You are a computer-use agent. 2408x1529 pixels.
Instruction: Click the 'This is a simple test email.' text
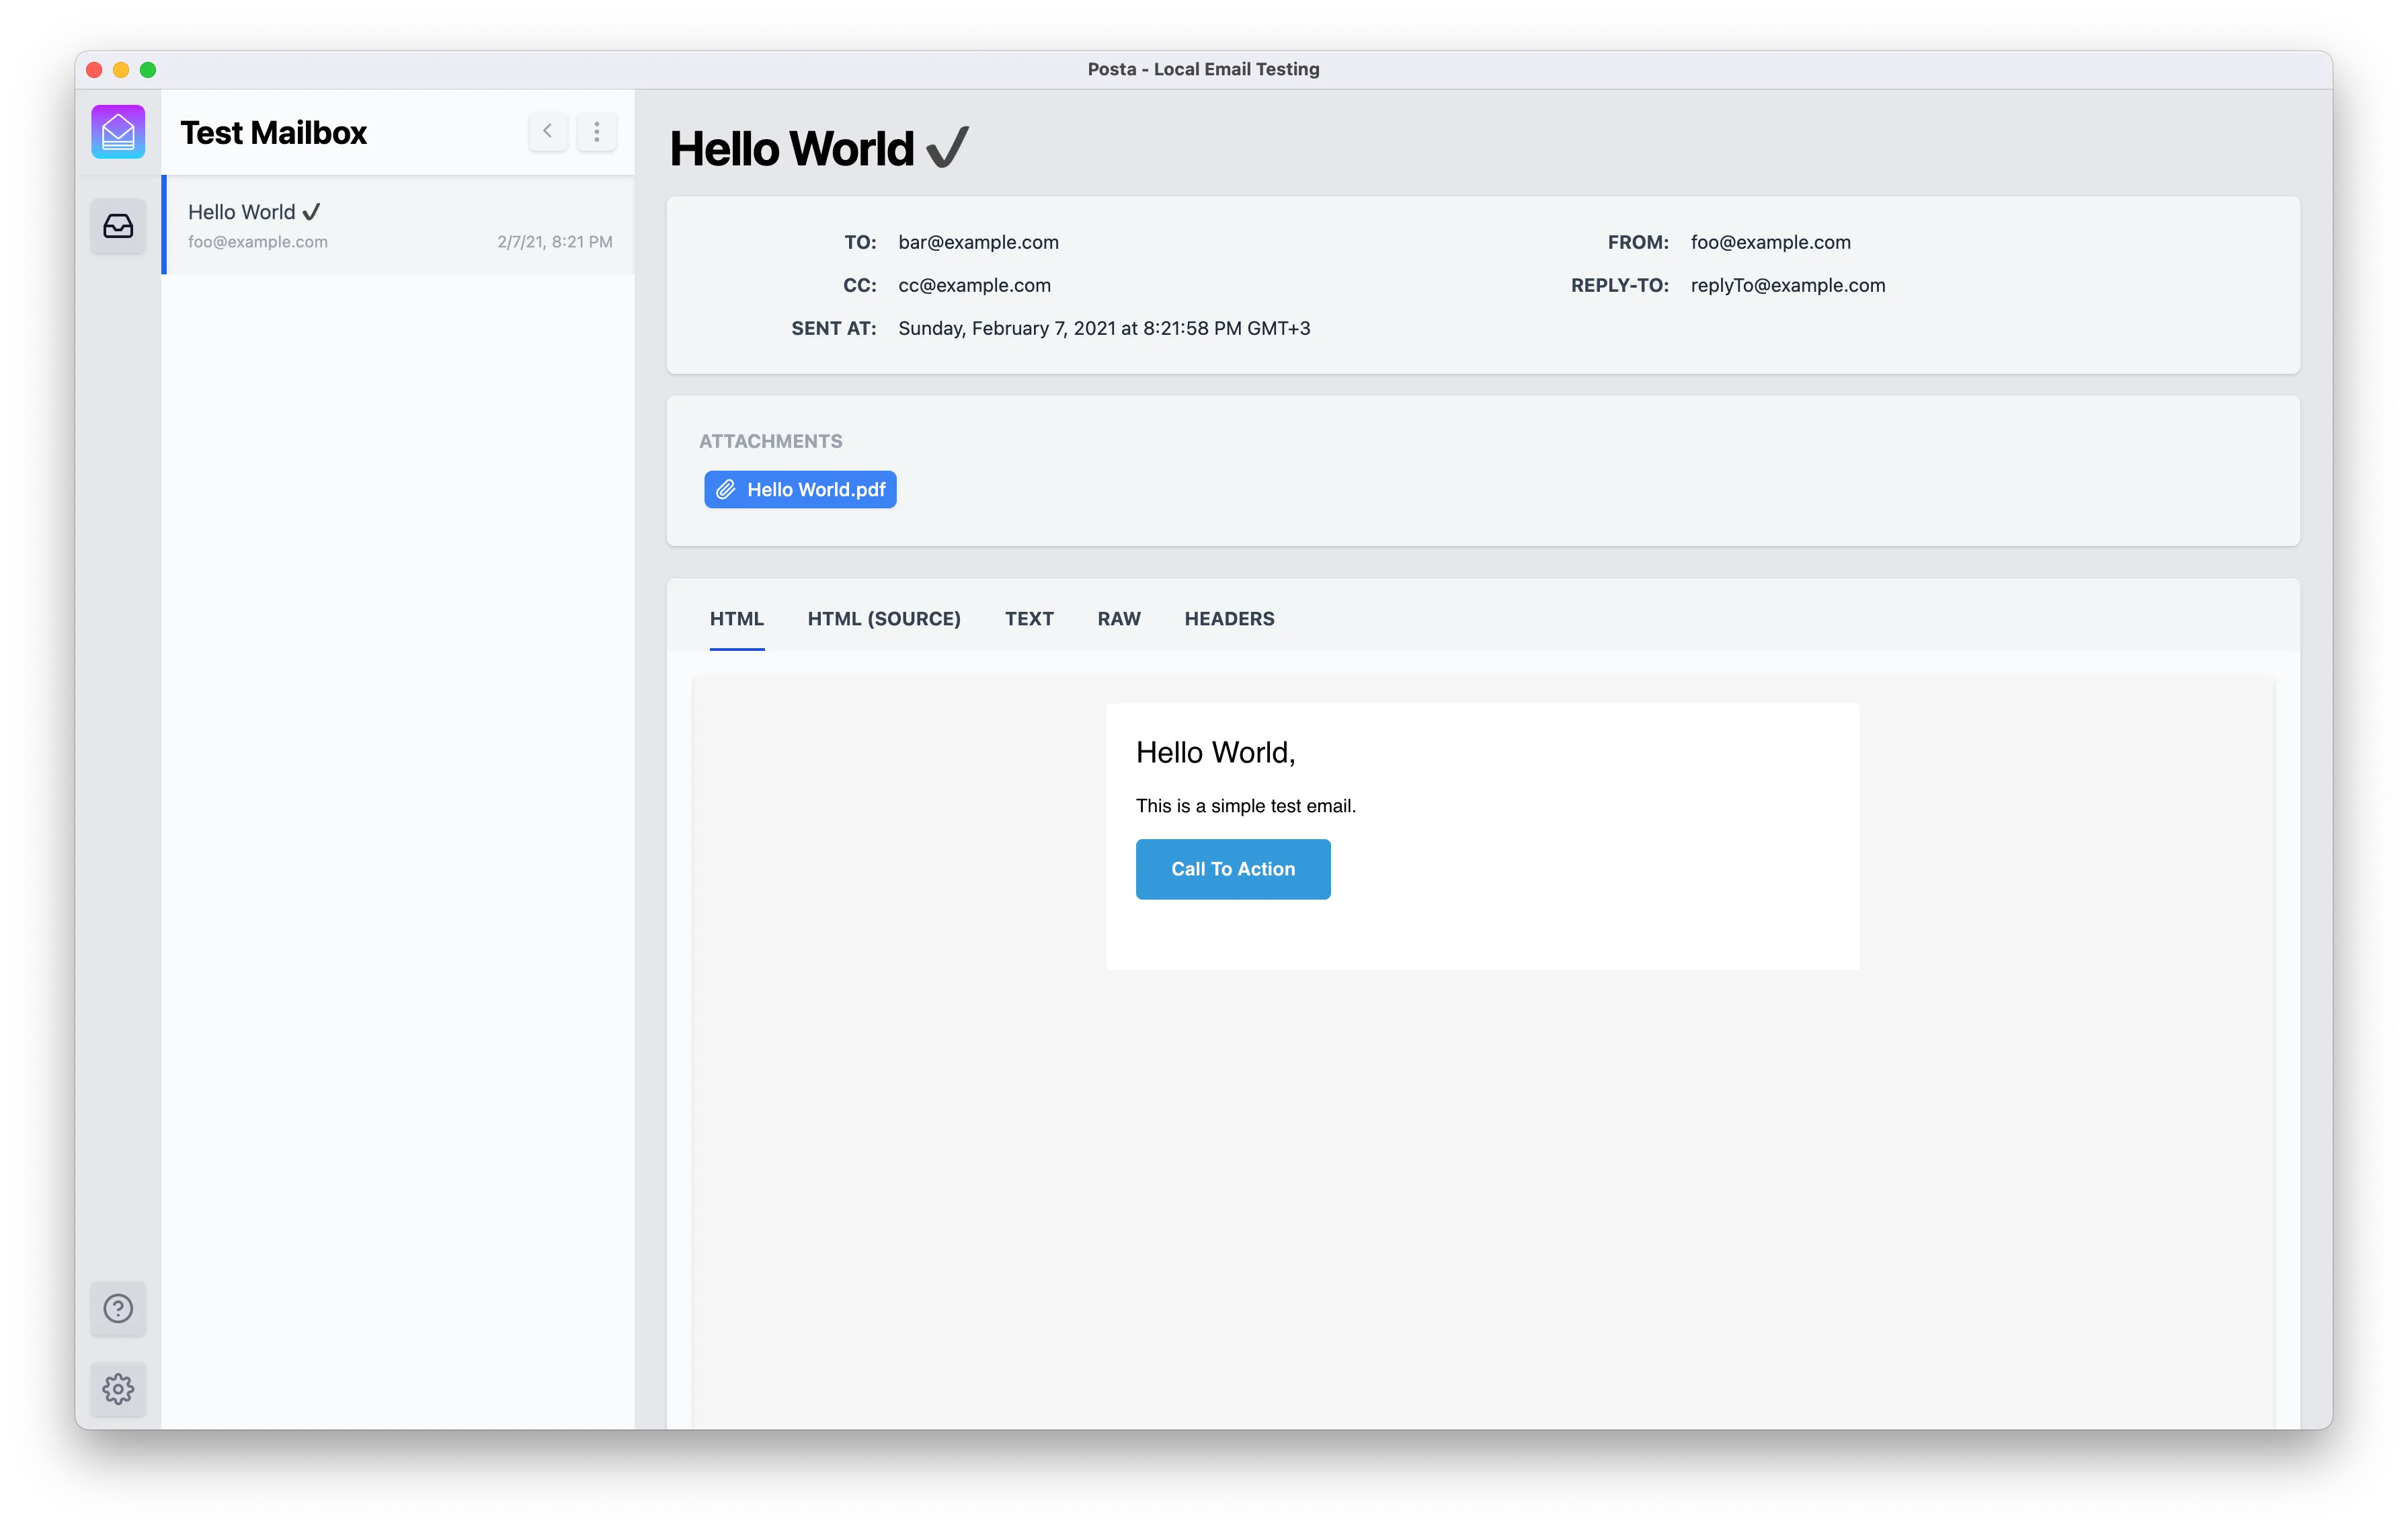1245,806
